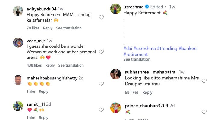211x120 pixels.
Task: Reply to subhashree__mahapatra_'s comment
Action: tap(147, 92)
